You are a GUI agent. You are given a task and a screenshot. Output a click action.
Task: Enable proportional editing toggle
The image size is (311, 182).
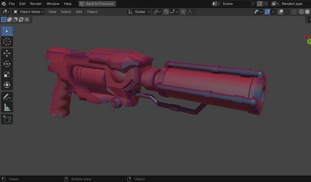(x=183, y=12)
